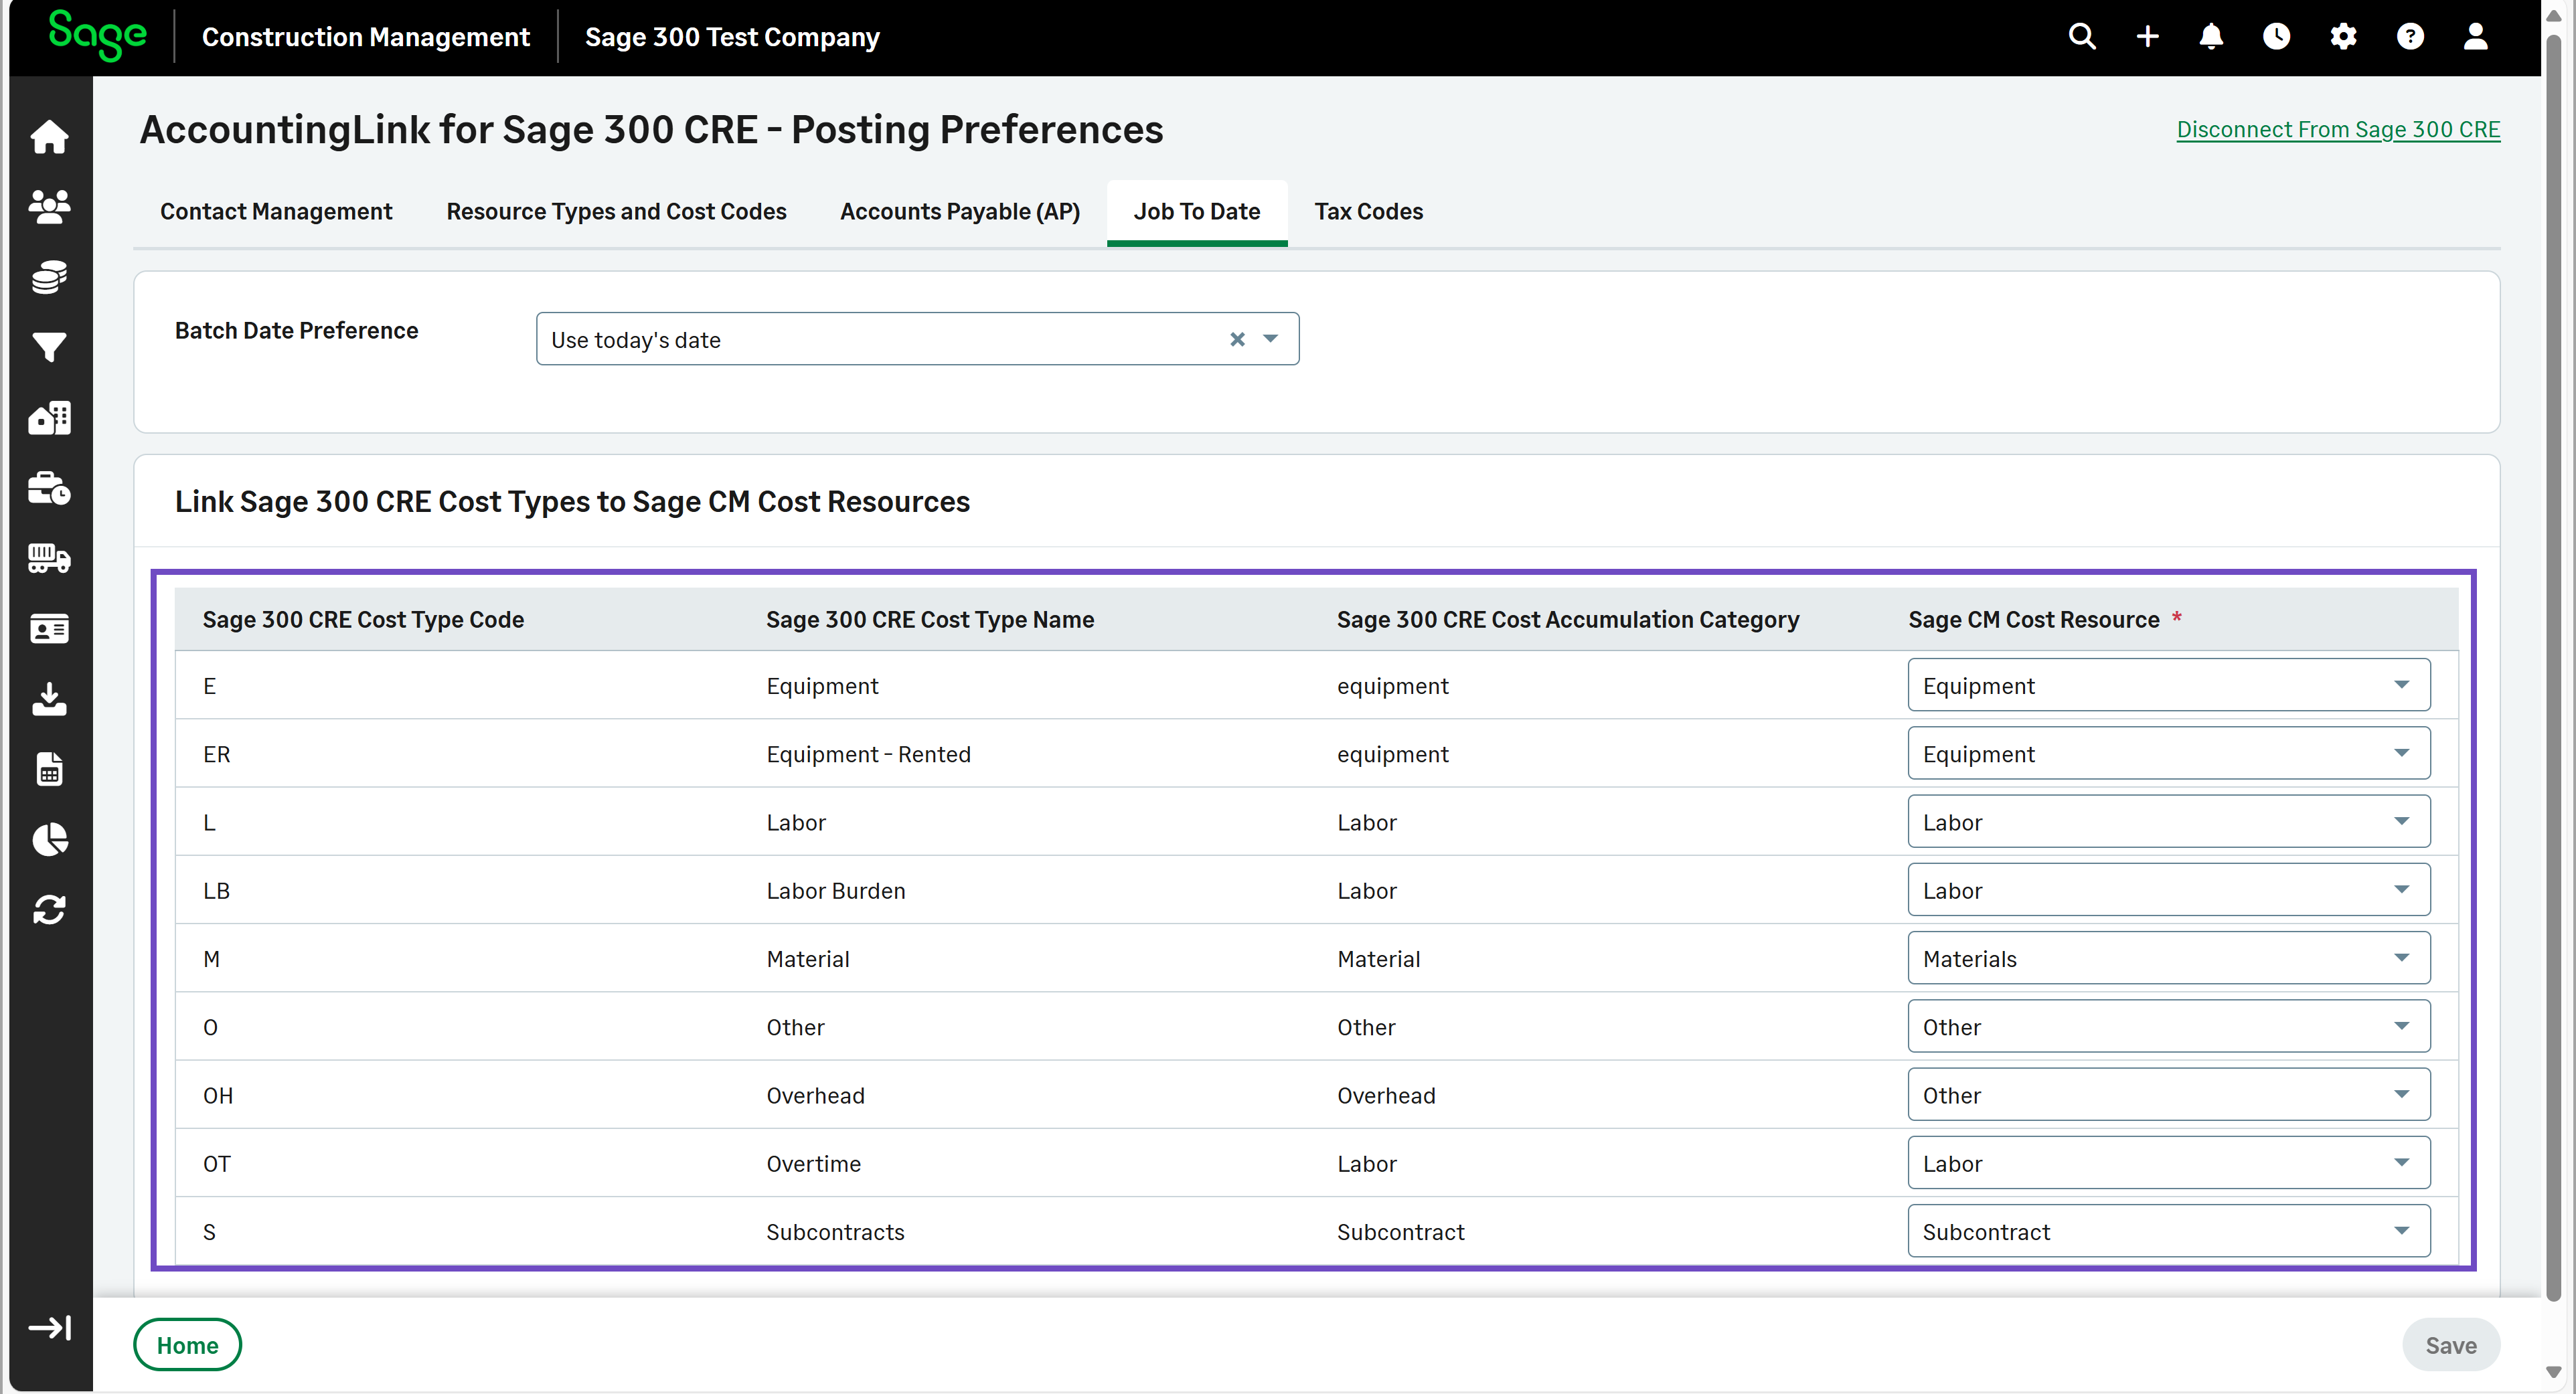2576x1394 pixels.
Task: Click the plus add-new icon
Action: 2147,37
